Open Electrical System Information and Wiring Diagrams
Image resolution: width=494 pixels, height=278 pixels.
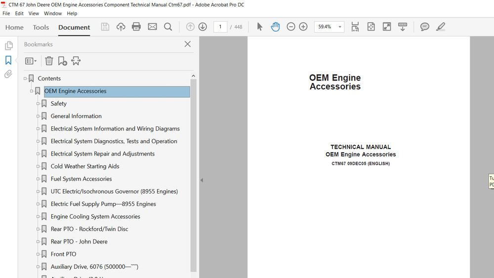115,129
